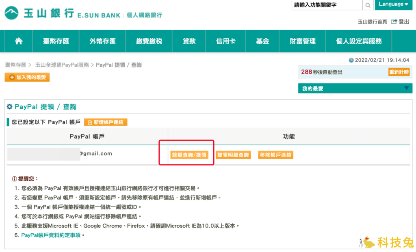Click the gear icon beside PayPal 提領 / 查詢
This screenshot has width=416, height=252.
pyautogui.click(x=10, y=107)
